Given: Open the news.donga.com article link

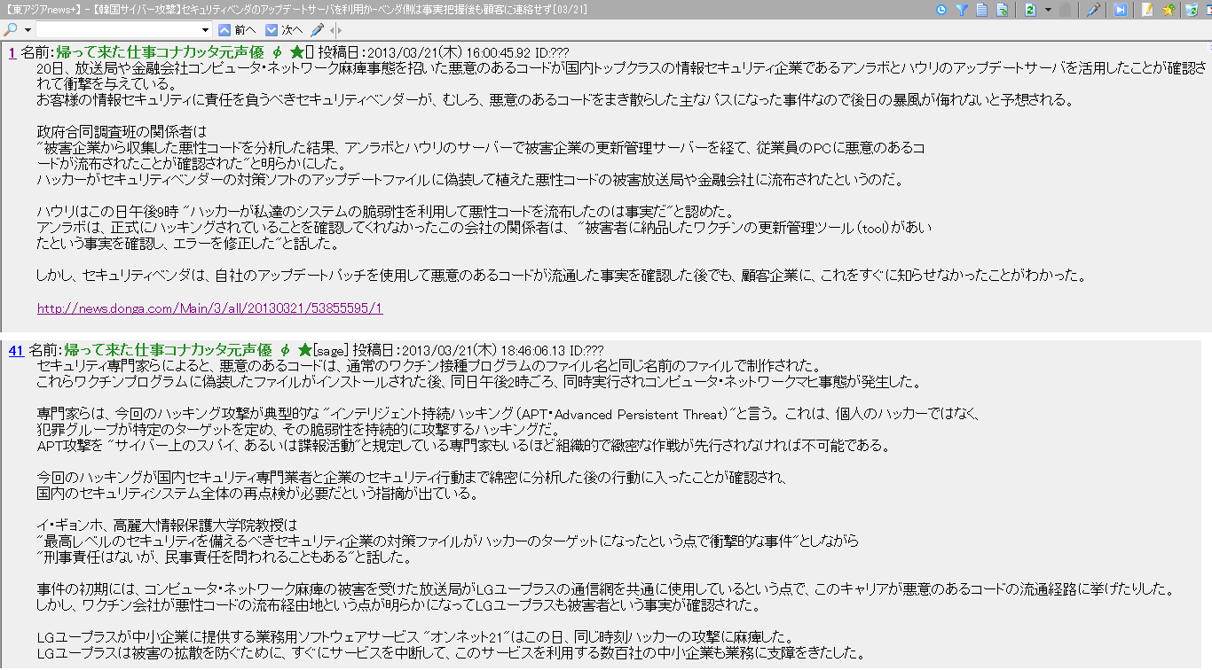Looking at the screenshot, I should coord(209,308).
